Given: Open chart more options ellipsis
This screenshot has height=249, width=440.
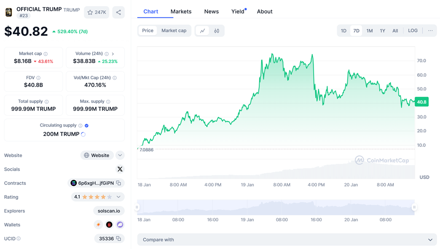Looking at the screenshot, I should click(431, 30).
